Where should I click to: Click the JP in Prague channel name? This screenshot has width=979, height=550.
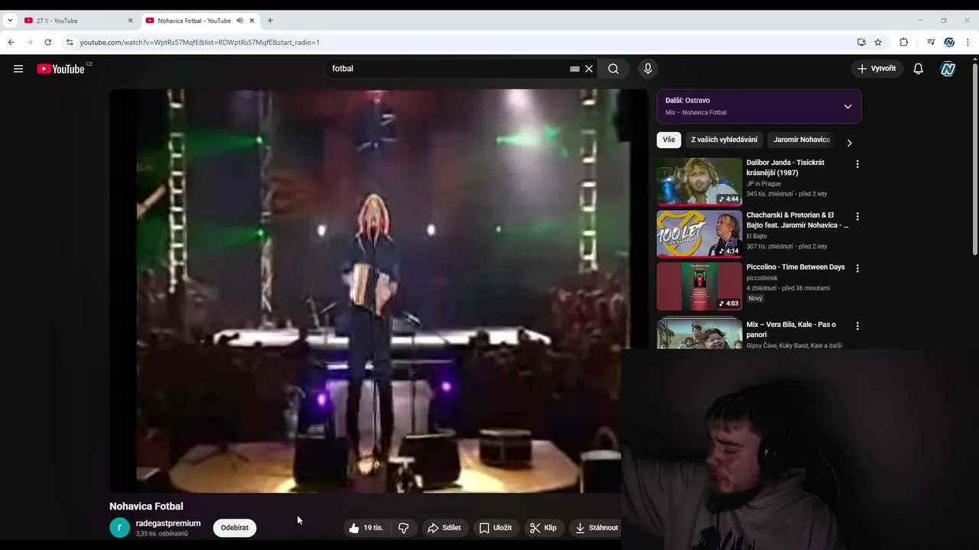[763, 184]
